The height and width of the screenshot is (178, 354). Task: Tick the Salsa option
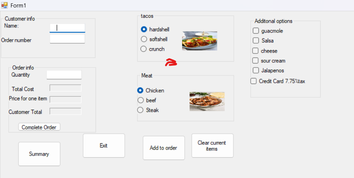click(x=256, y=41)
